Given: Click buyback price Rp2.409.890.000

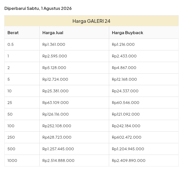Looking at the screenshot, I should tap(129, 160).
